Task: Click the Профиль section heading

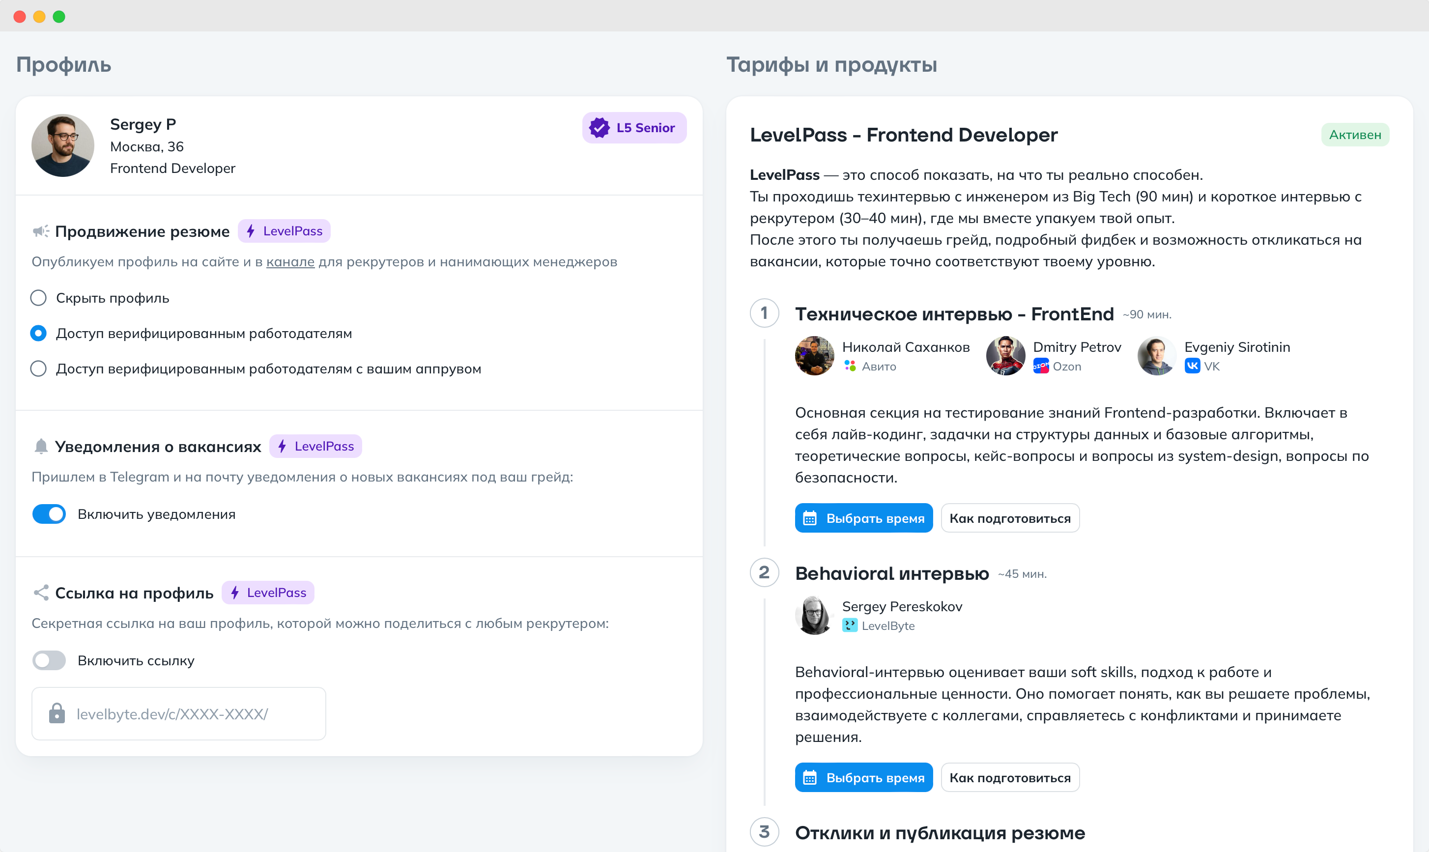Action: [64, 64]
